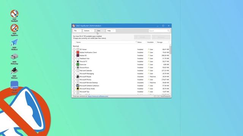Click the Microsoft Remote Desktop app icon
The width and height of the screenshot is (243, 136).
pos(78,82)
